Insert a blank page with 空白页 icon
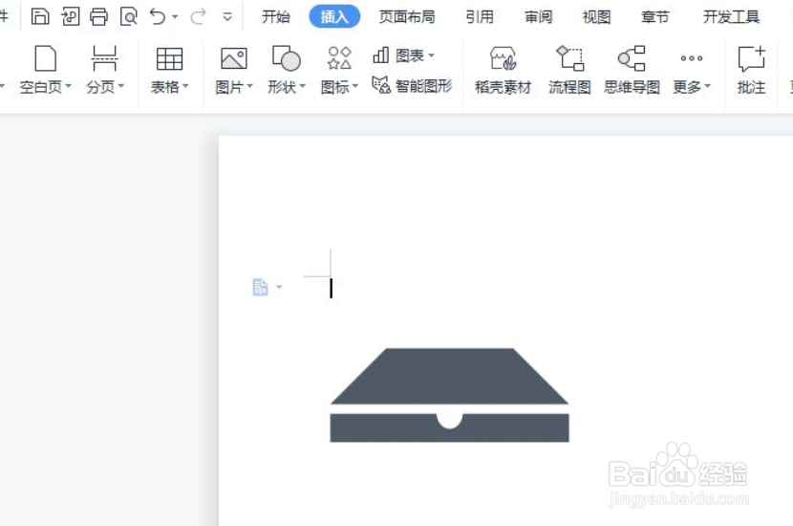Image resolution: width=793 pixels, height=526 pixels. point(45,58)
